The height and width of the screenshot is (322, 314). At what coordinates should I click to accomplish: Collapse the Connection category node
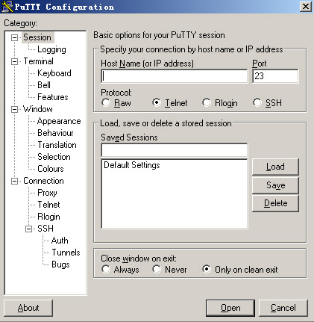pyautogui.click(x=15, y=181)
